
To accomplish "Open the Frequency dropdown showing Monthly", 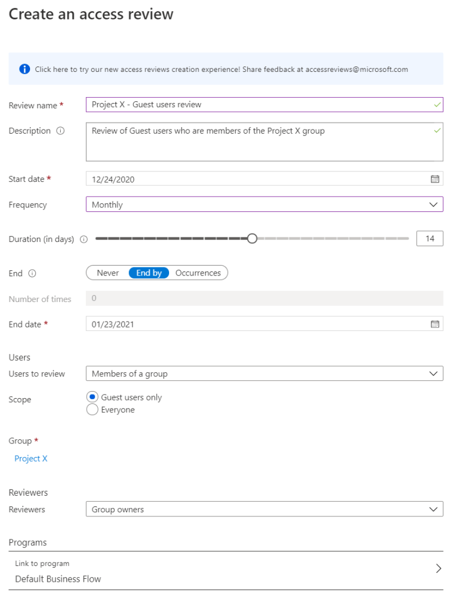I will [264, 204].
